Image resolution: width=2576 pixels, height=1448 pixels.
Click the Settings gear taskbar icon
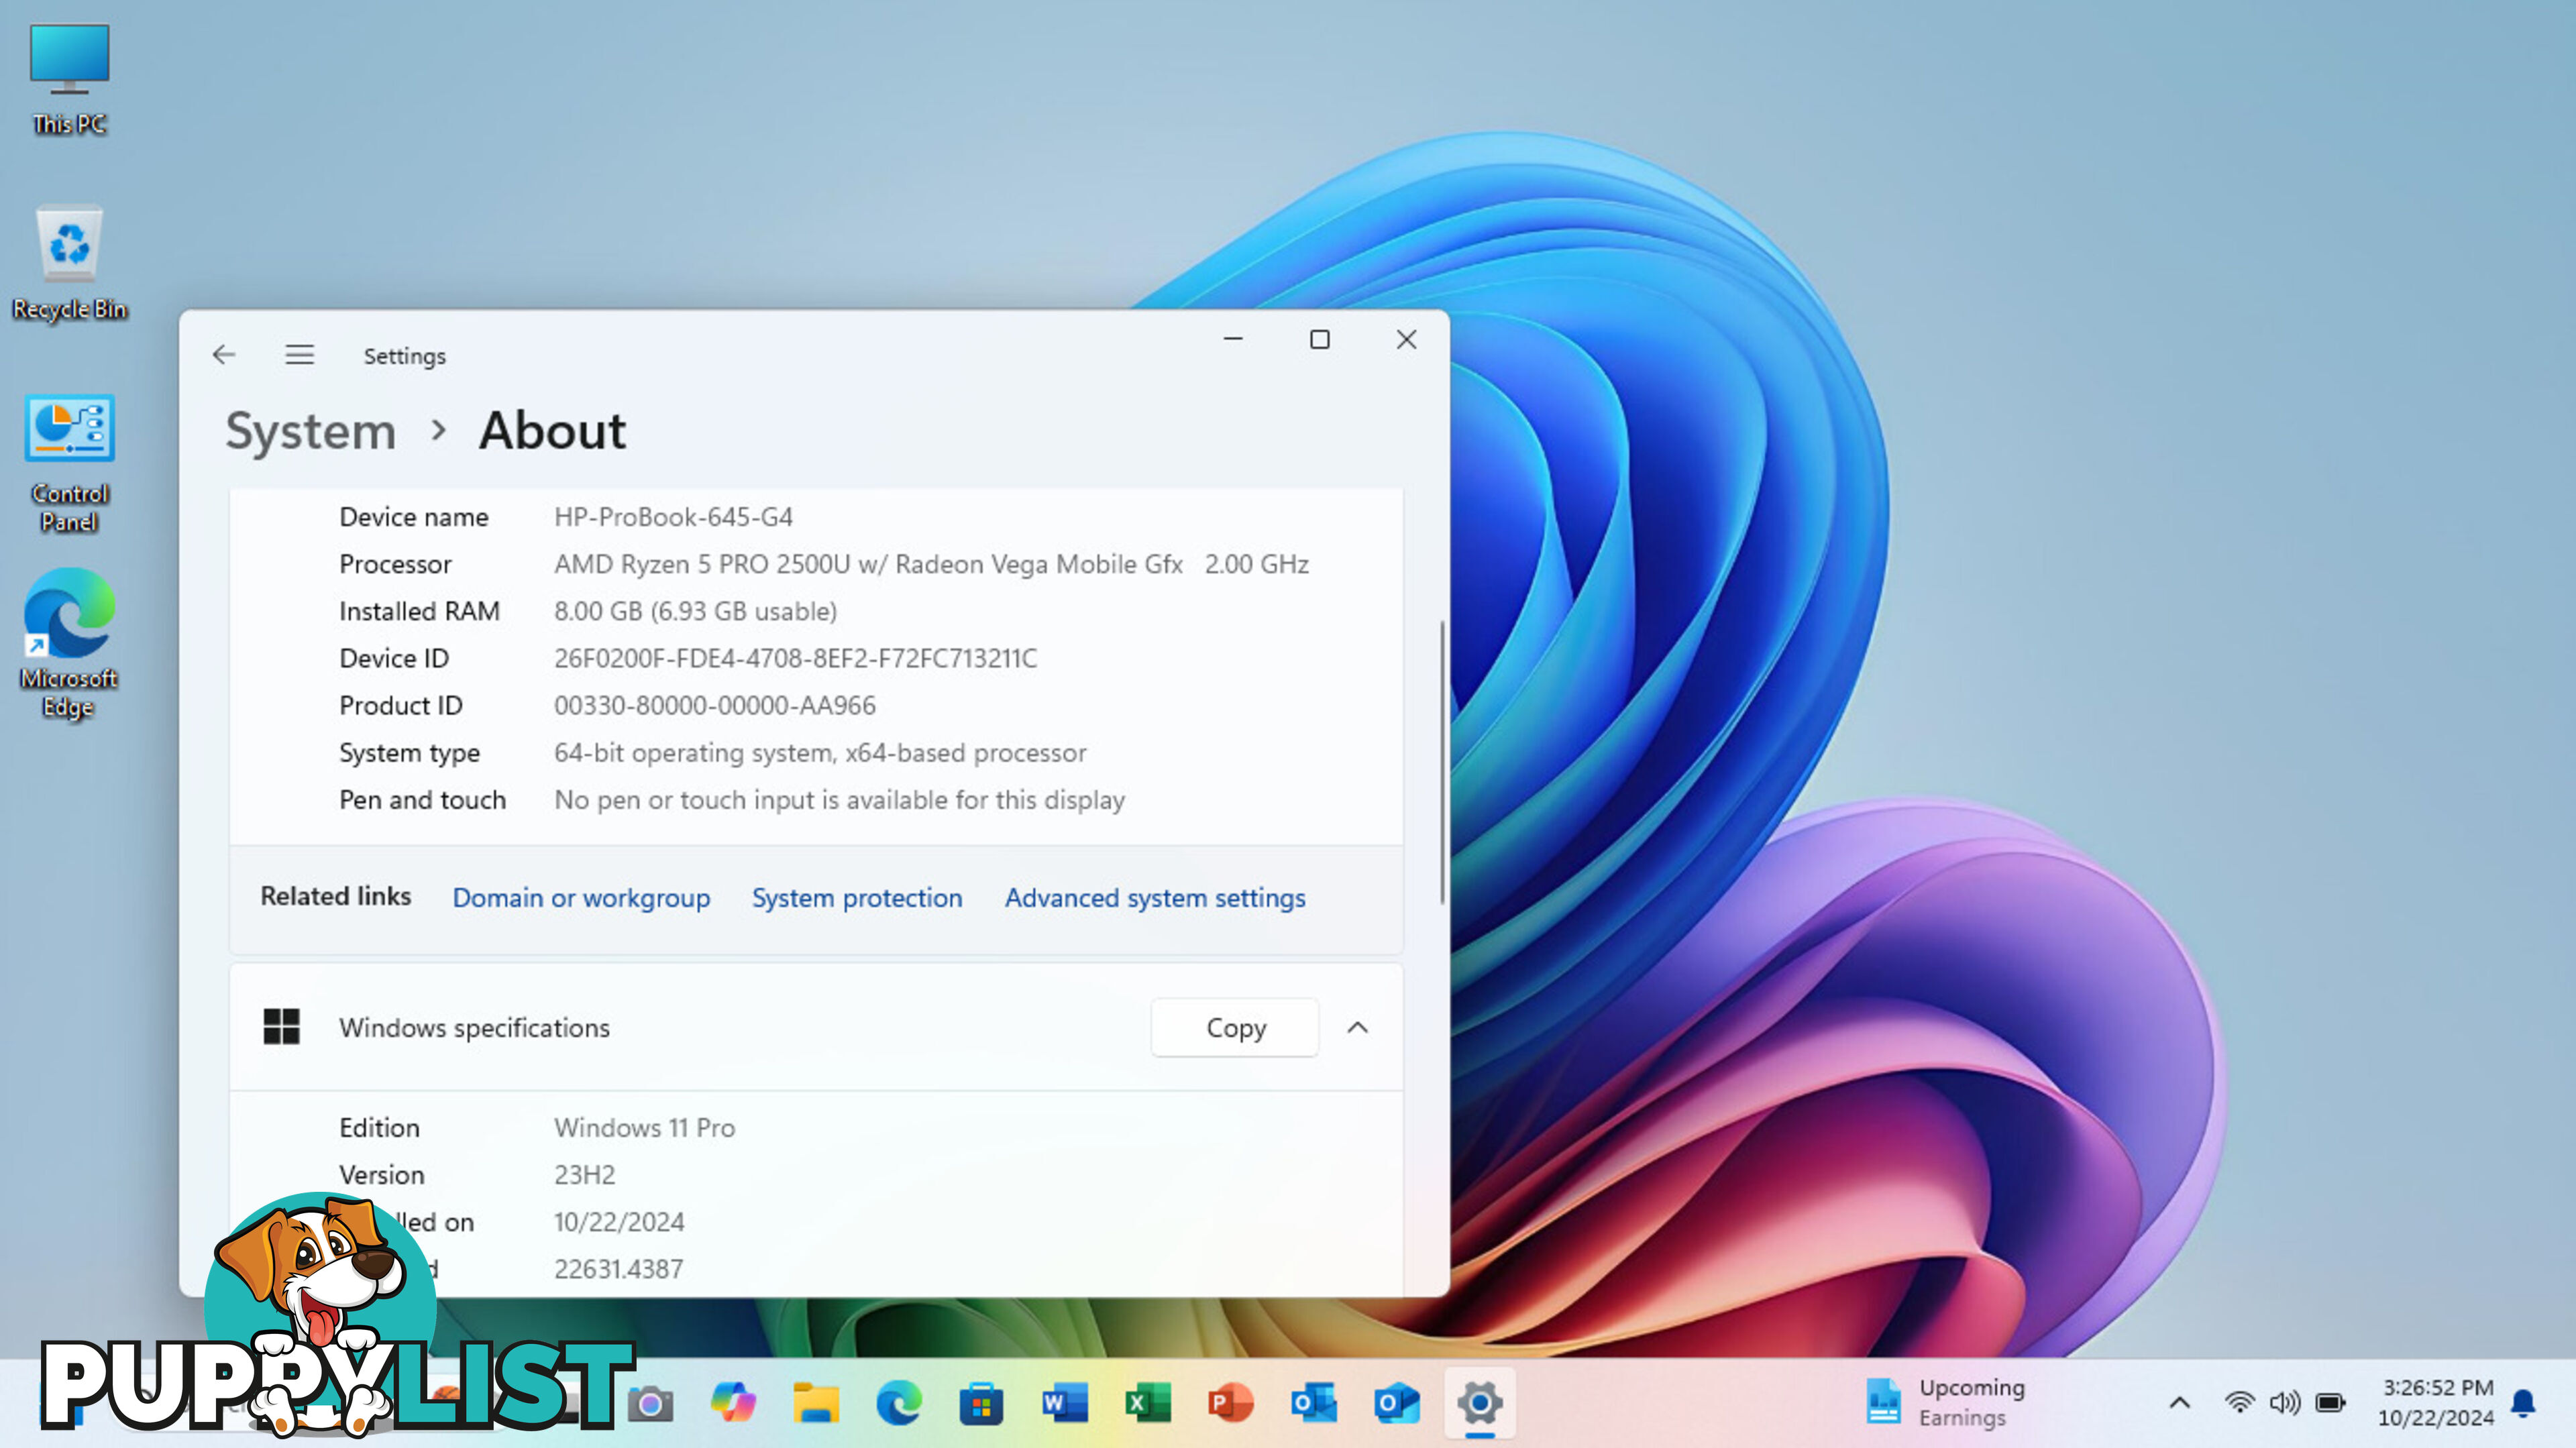coord(1479,1403)
